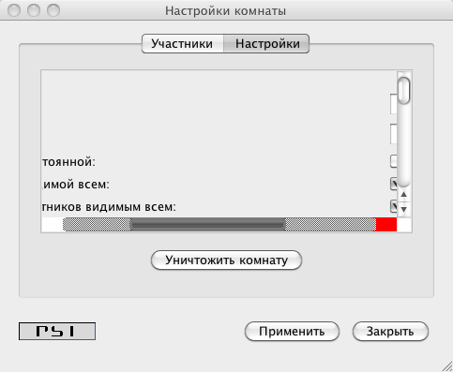Click the vertical scrollbar up arrow
The height and width of the screenshot is (372, 453).
(403, 195)
